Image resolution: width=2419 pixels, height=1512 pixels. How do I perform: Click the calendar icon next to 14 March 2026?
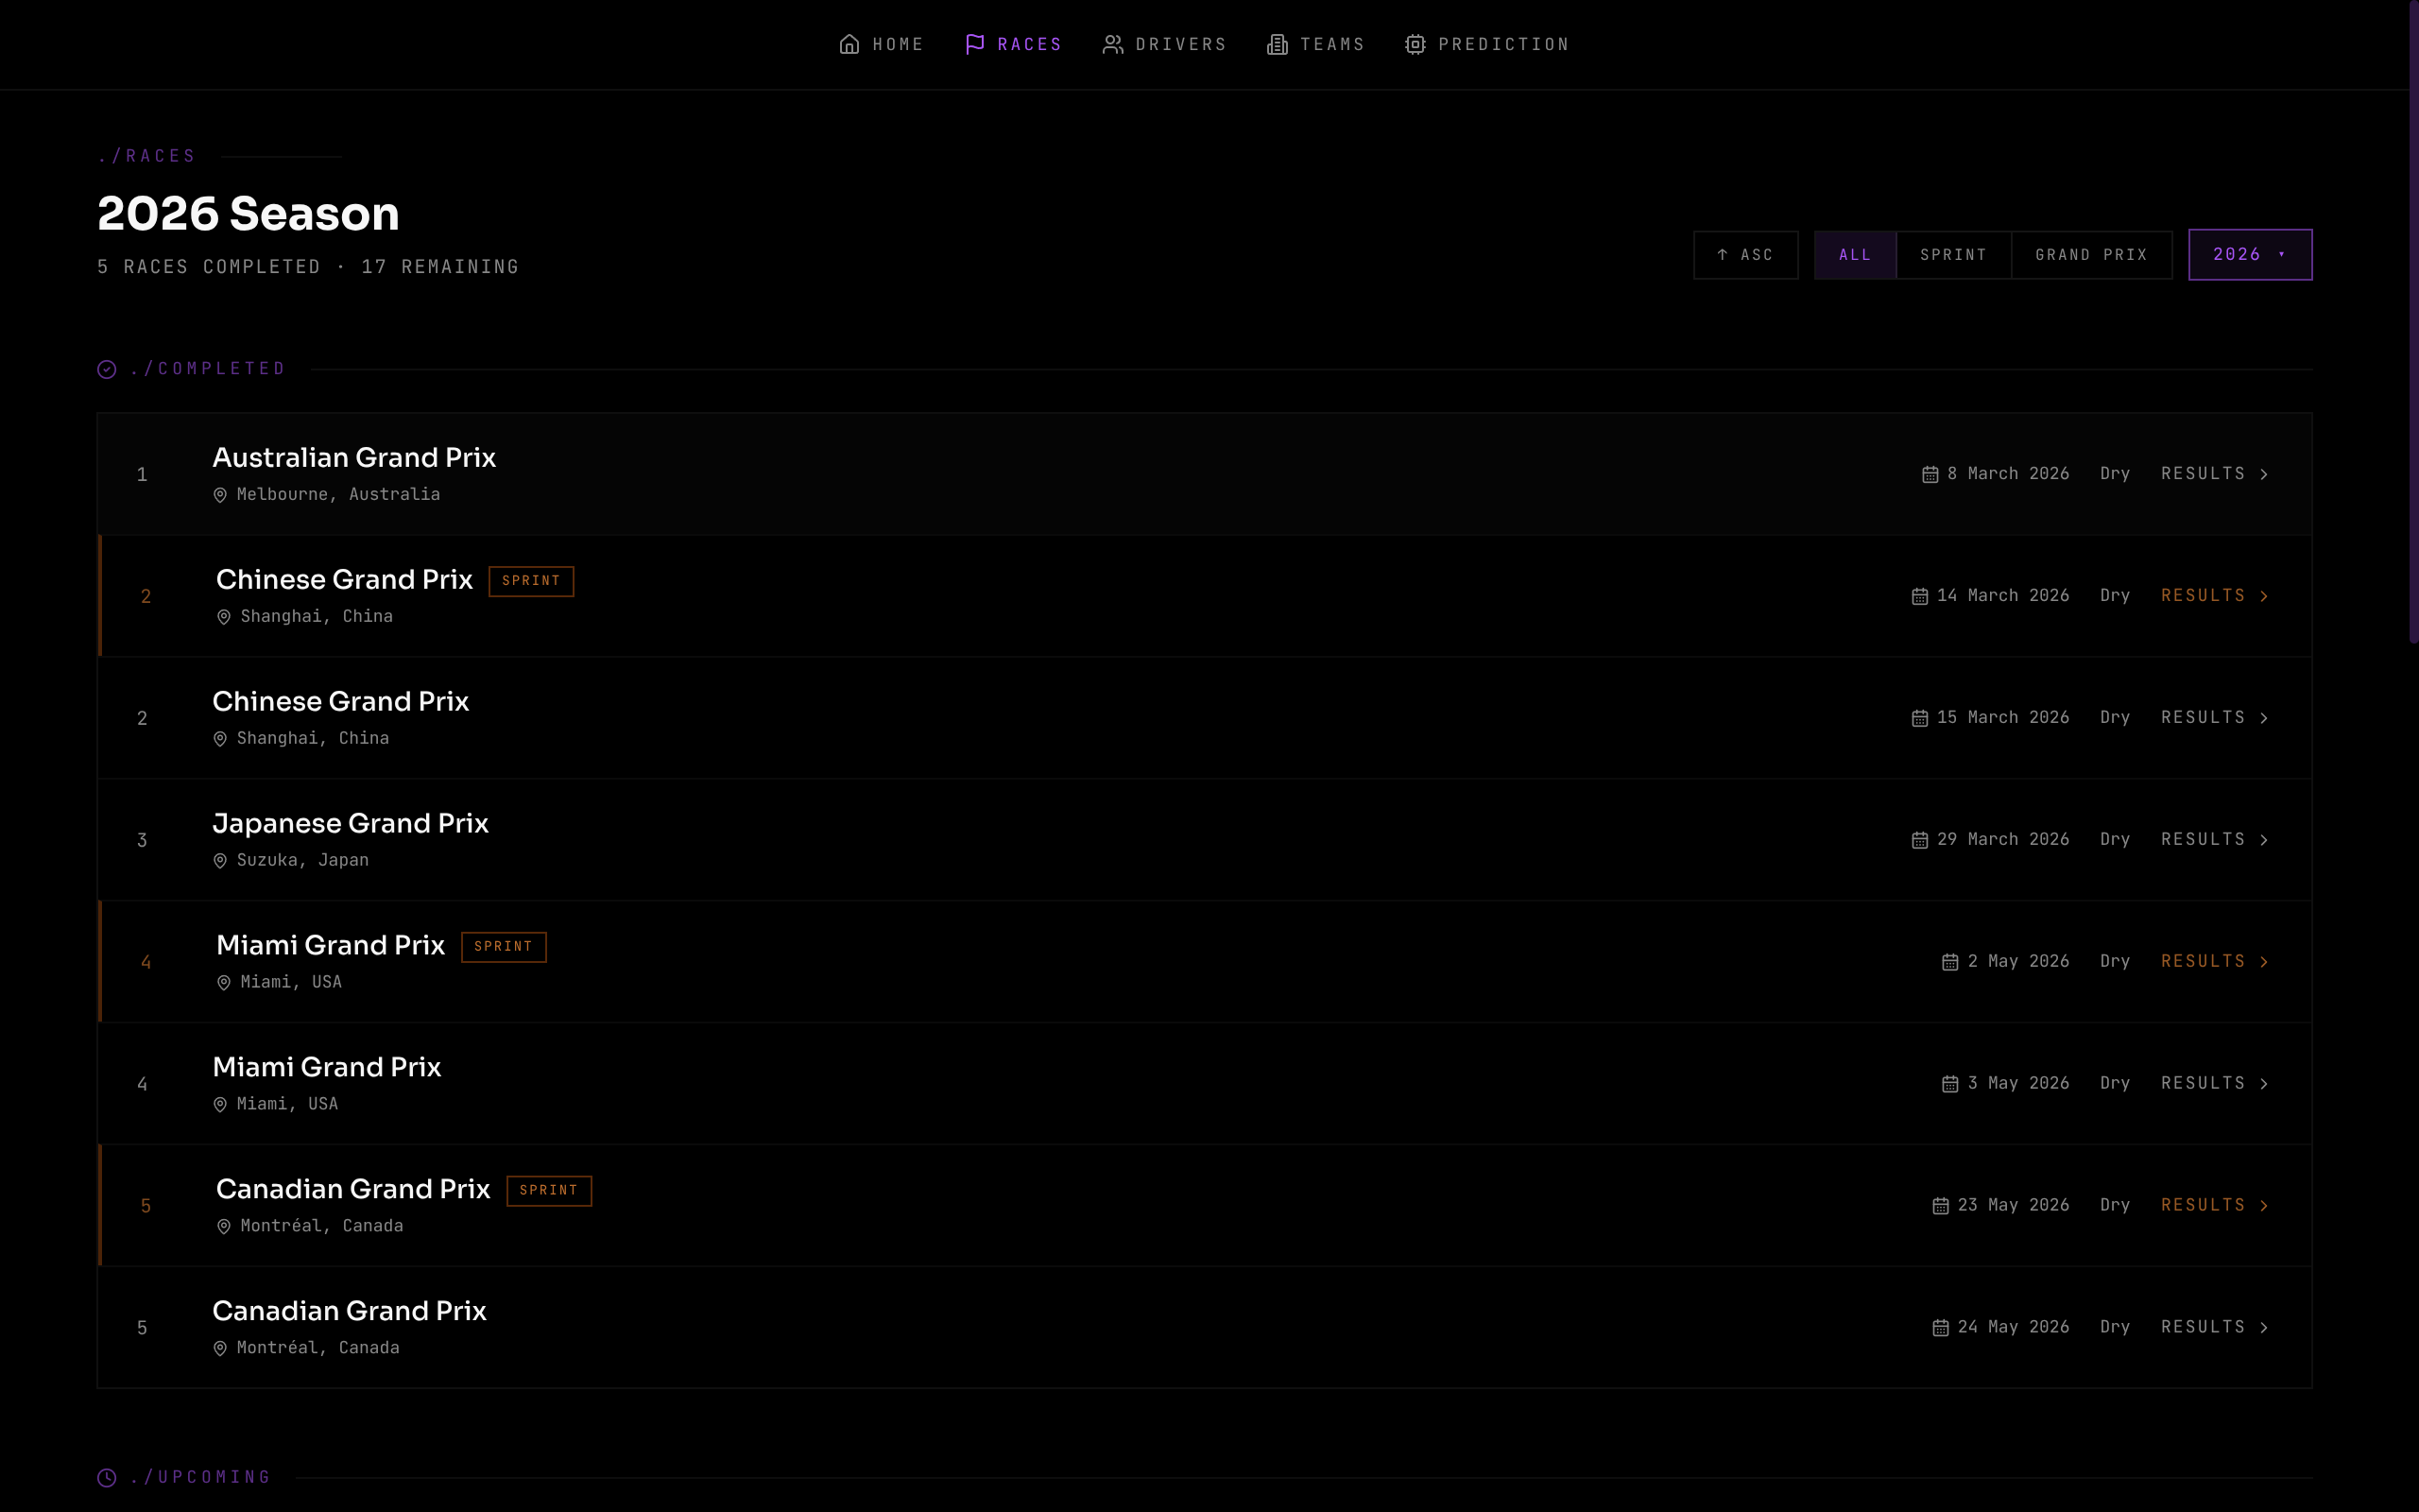[x=1920, y=596]
